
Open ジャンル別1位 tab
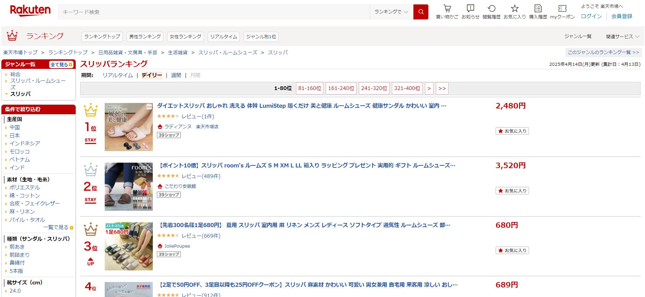tap(261, 36)
